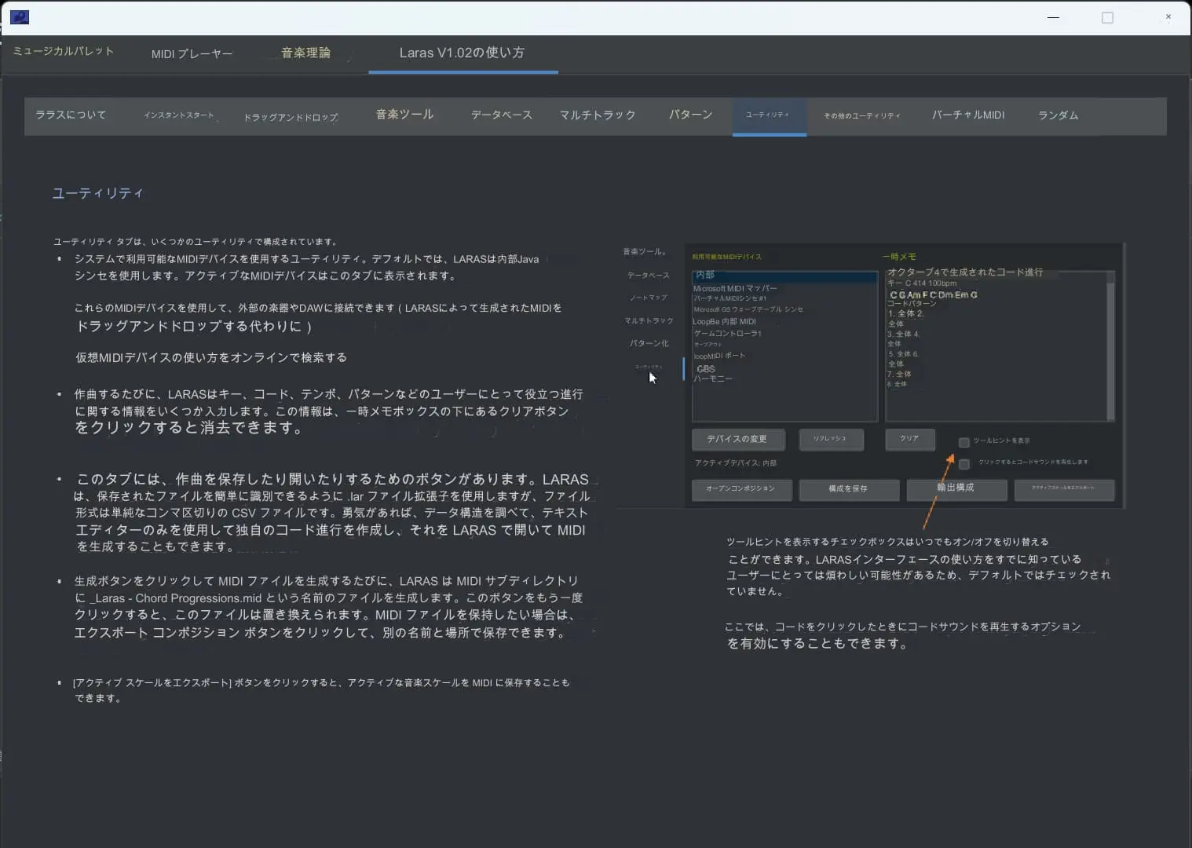
Task: Click the Laras app icon in the title bar
Action: [x=20, y=16]
